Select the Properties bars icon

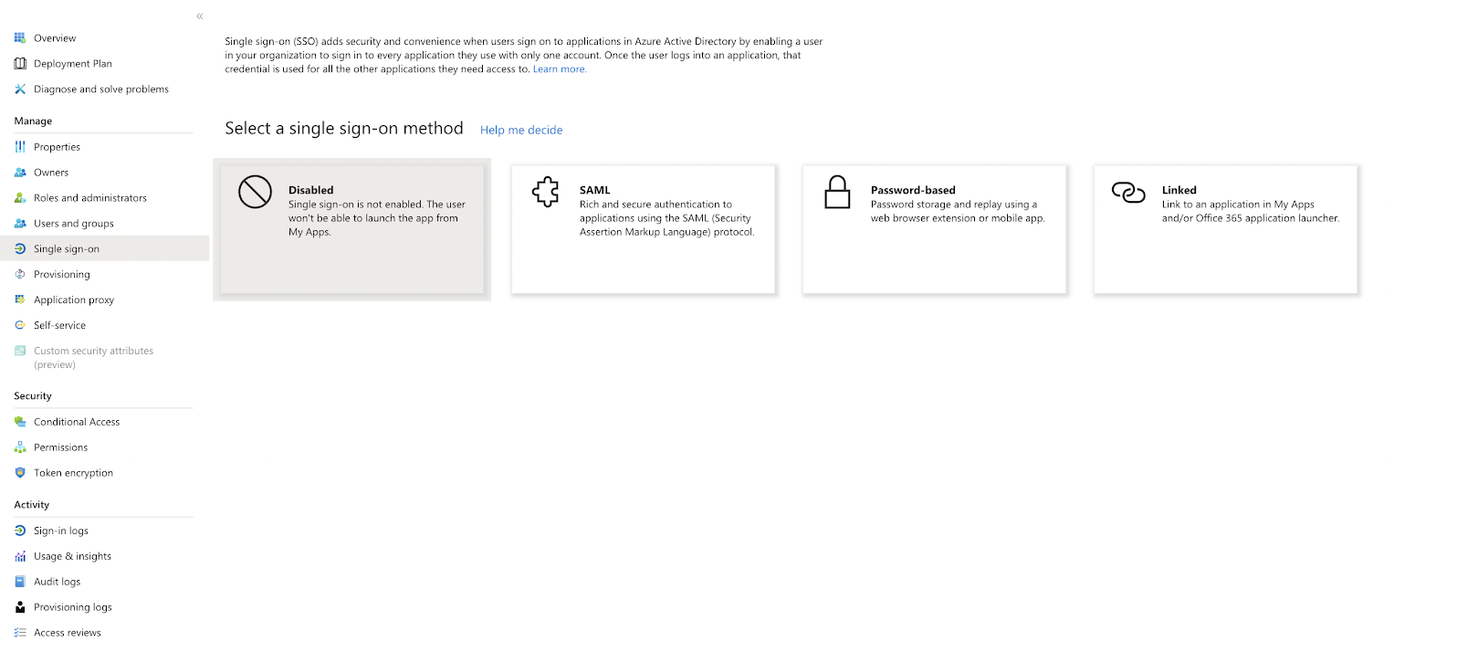[x=20, y=147]
